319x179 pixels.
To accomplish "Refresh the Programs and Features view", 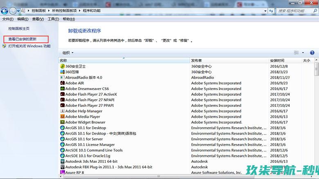I will click(271, 11).
